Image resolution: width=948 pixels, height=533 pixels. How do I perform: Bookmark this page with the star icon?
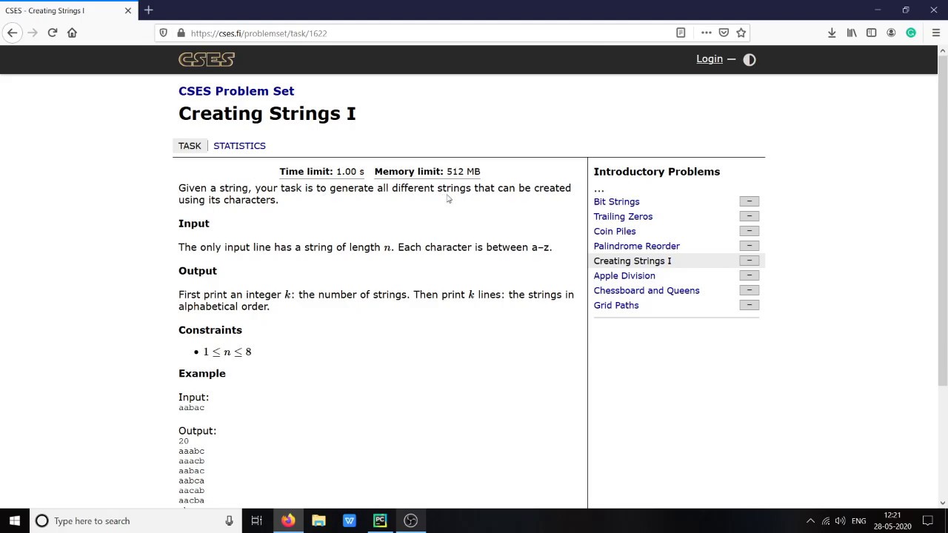point(741,33)
